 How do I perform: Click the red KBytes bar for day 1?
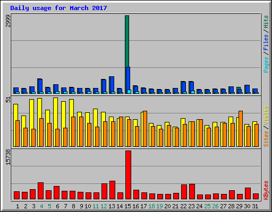(x=16, y=195)
